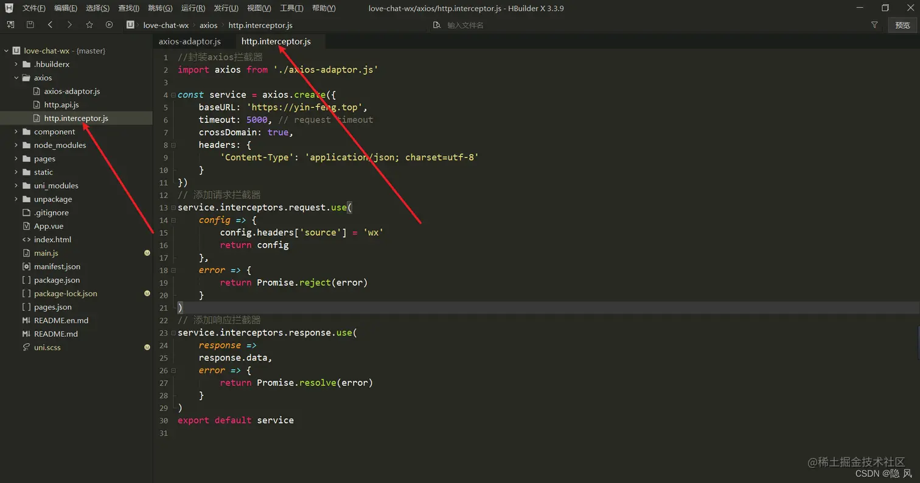Click the modified badge next to package-lock.json

[147, 294]
